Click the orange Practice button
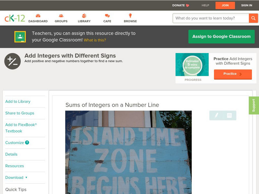This screenshot has width=259, height=194. click(233, 74)
